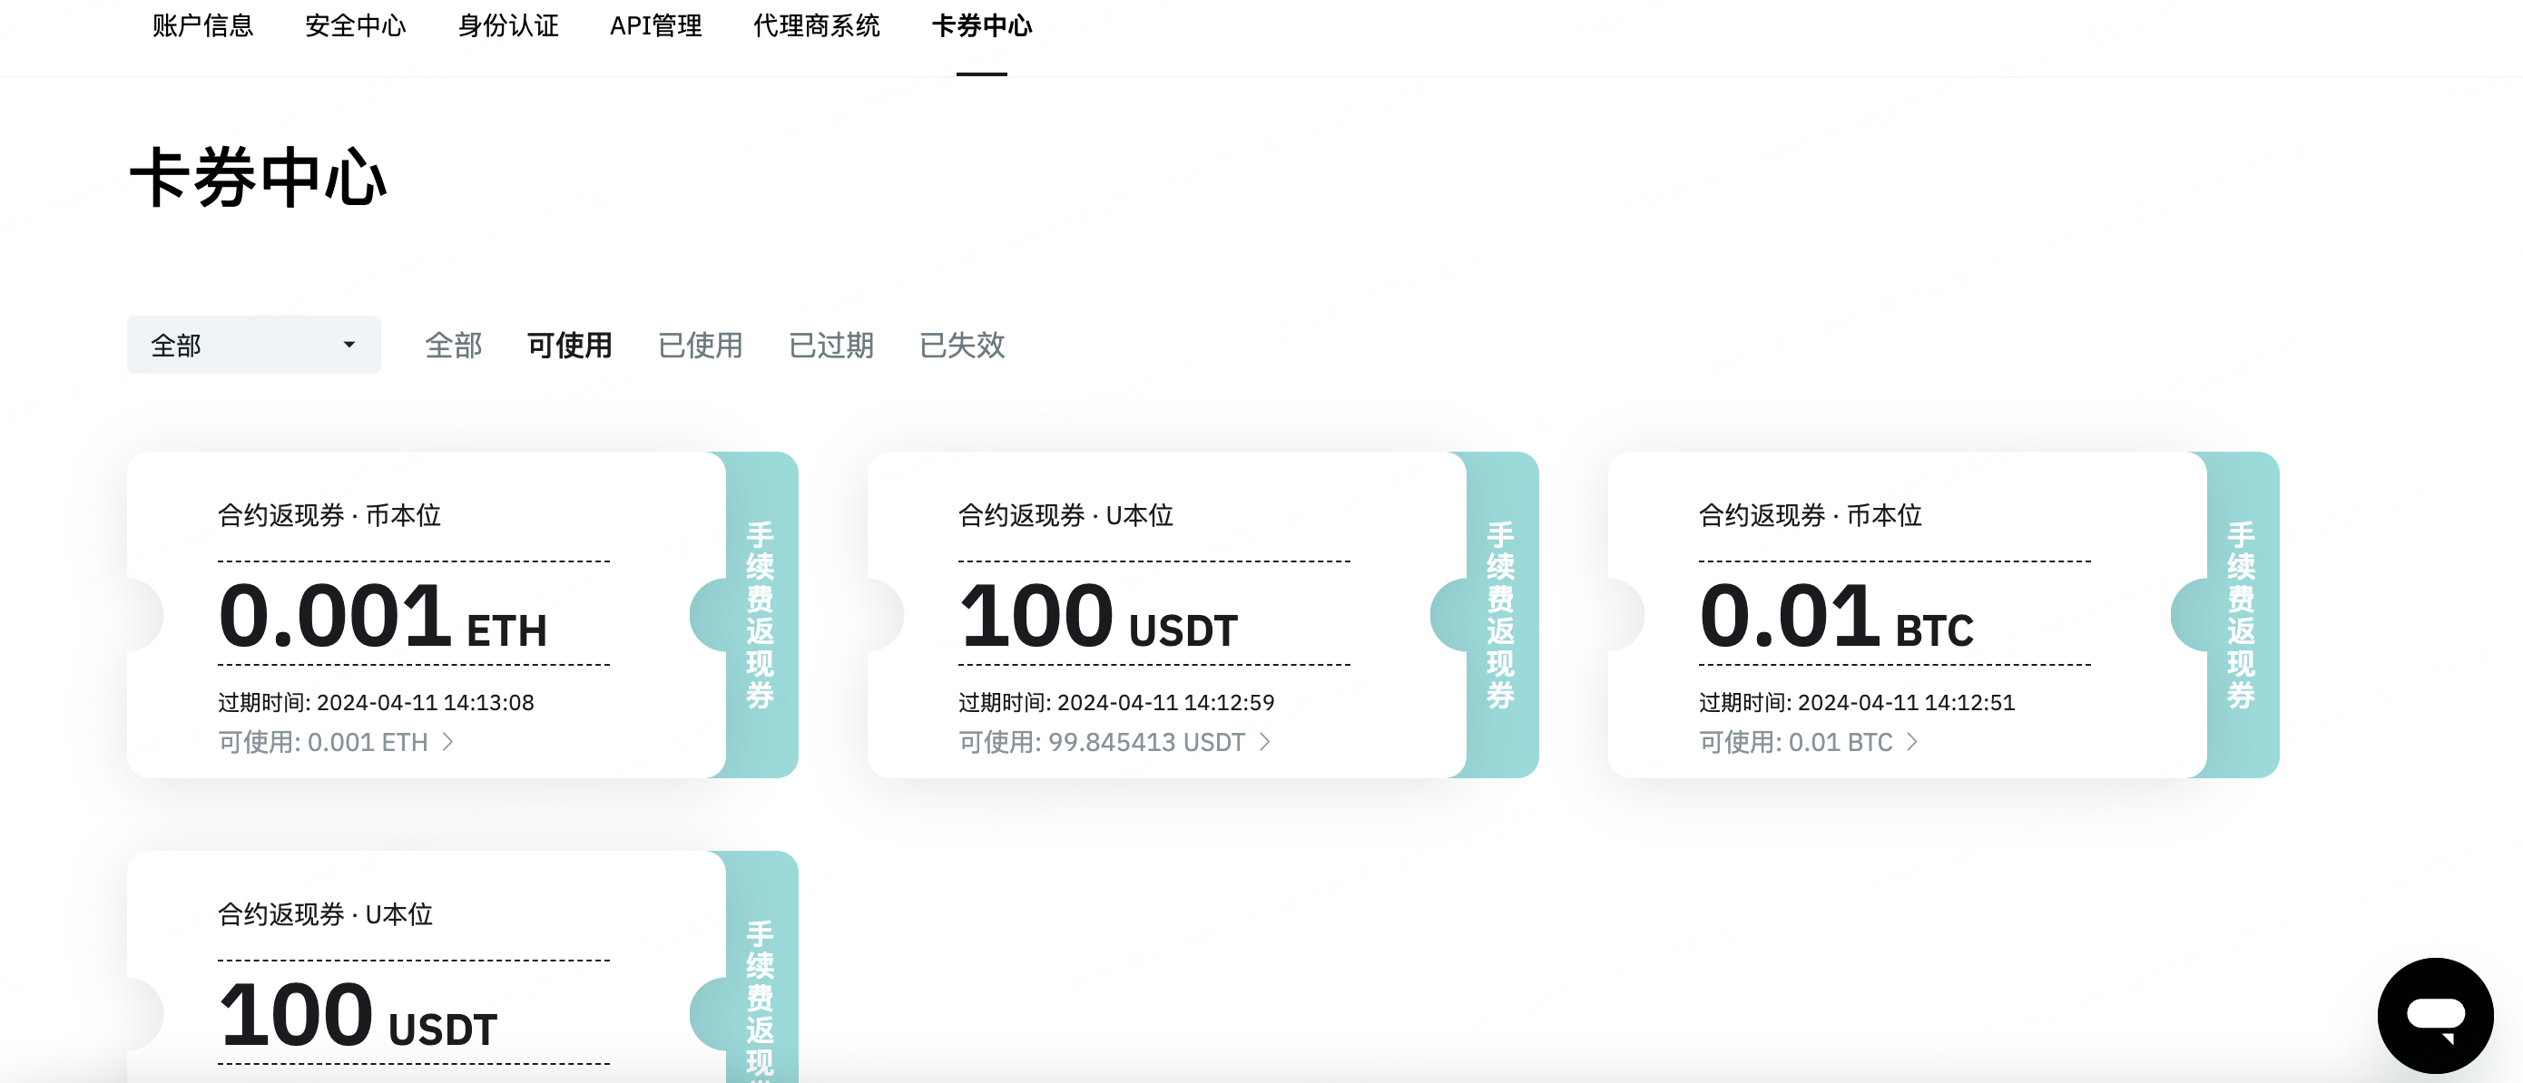
Task: Go to the 身份认证 tab
Action: [x=507, y=26]
